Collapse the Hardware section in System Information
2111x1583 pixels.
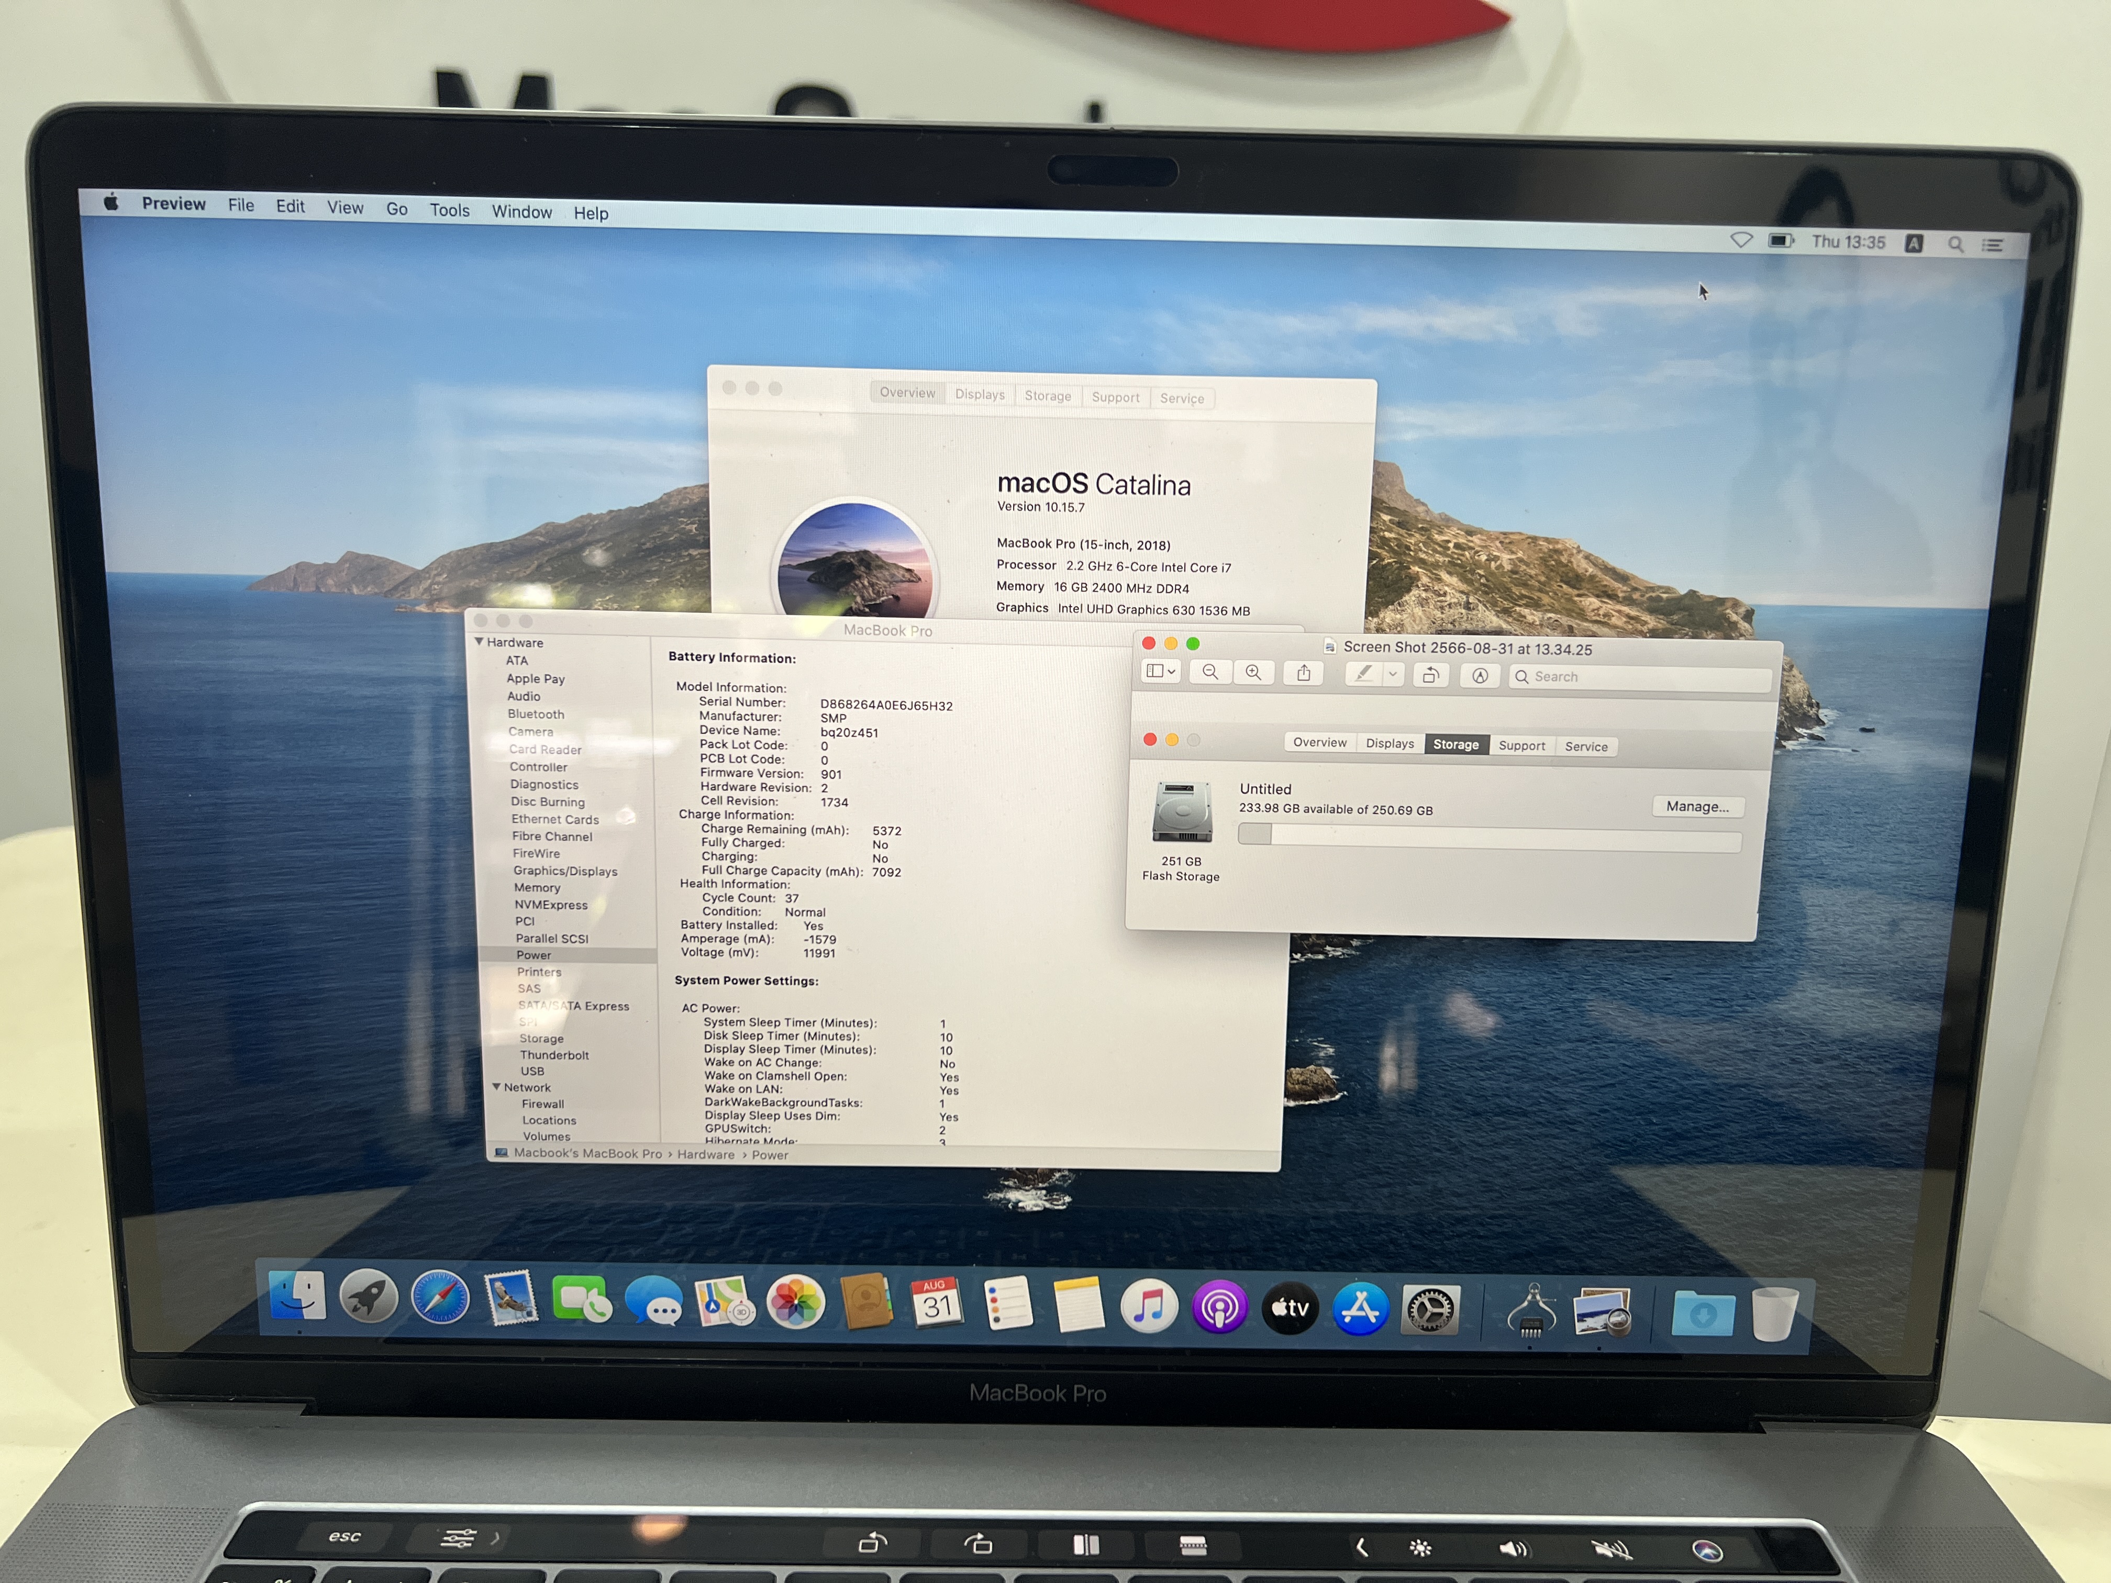pos(480,642)
